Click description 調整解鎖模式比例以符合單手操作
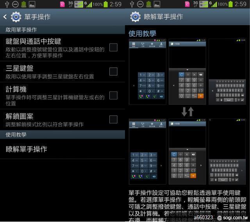Image resolution: width=250 pixels, height=222 pixels. coord(45,124)
